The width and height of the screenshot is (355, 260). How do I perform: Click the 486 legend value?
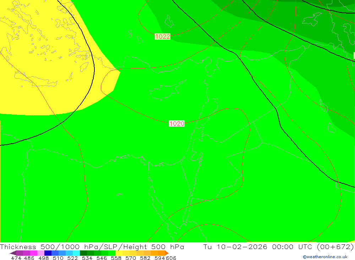29,258
